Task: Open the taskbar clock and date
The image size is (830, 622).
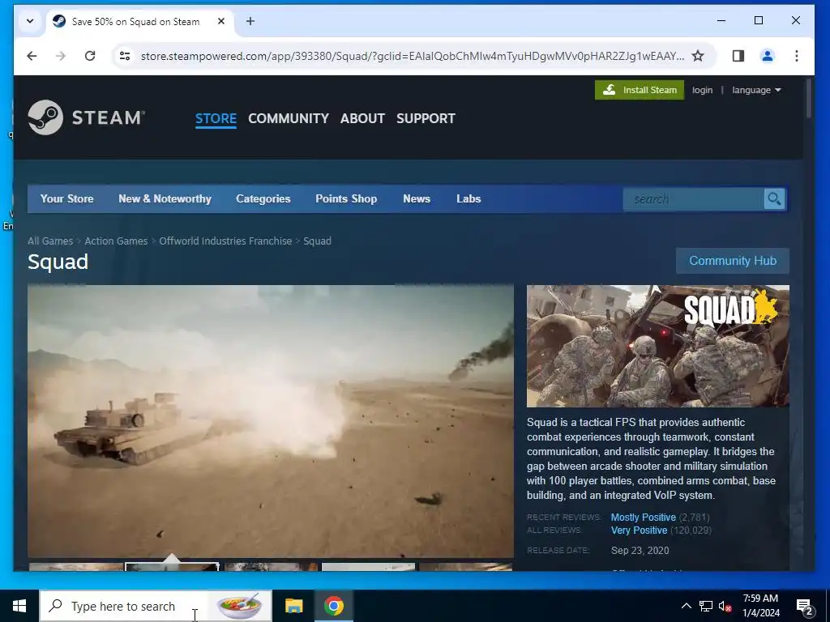Action: pyautogui.click(x=760, y=606)
